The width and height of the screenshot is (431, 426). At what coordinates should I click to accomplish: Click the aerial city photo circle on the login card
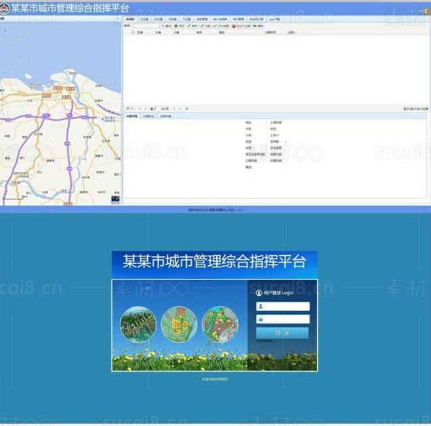[x=138, y=324]
